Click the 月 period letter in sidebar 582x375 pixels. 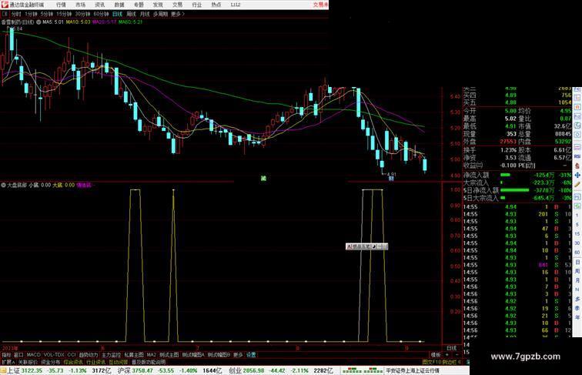point(577,280)
